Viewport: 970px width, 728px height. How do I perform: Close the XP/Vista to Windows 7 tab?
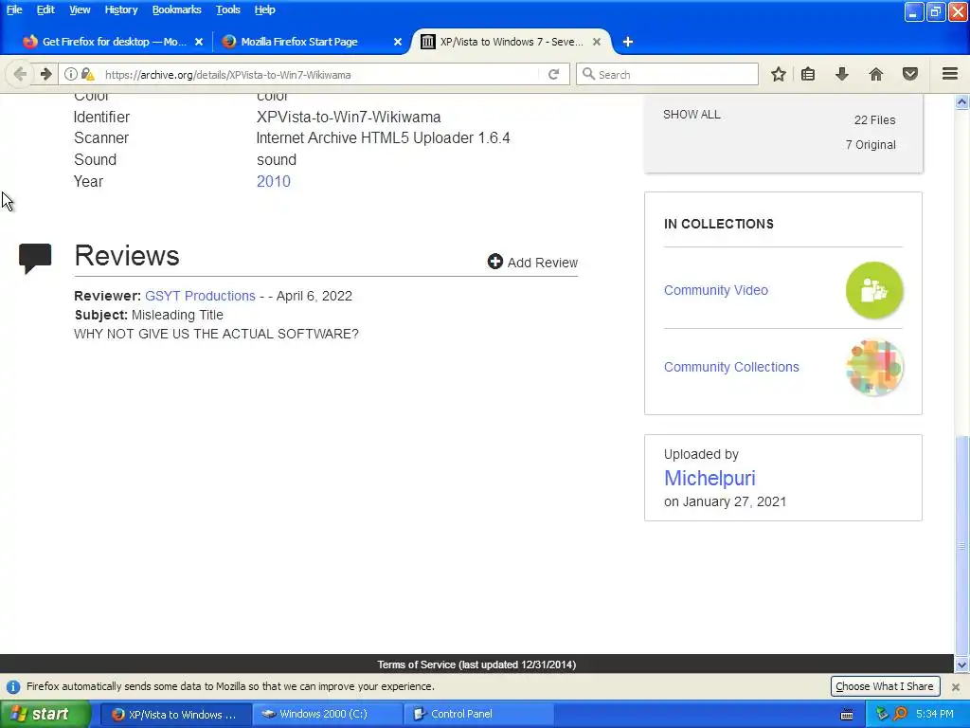click(x=597, y=42)
